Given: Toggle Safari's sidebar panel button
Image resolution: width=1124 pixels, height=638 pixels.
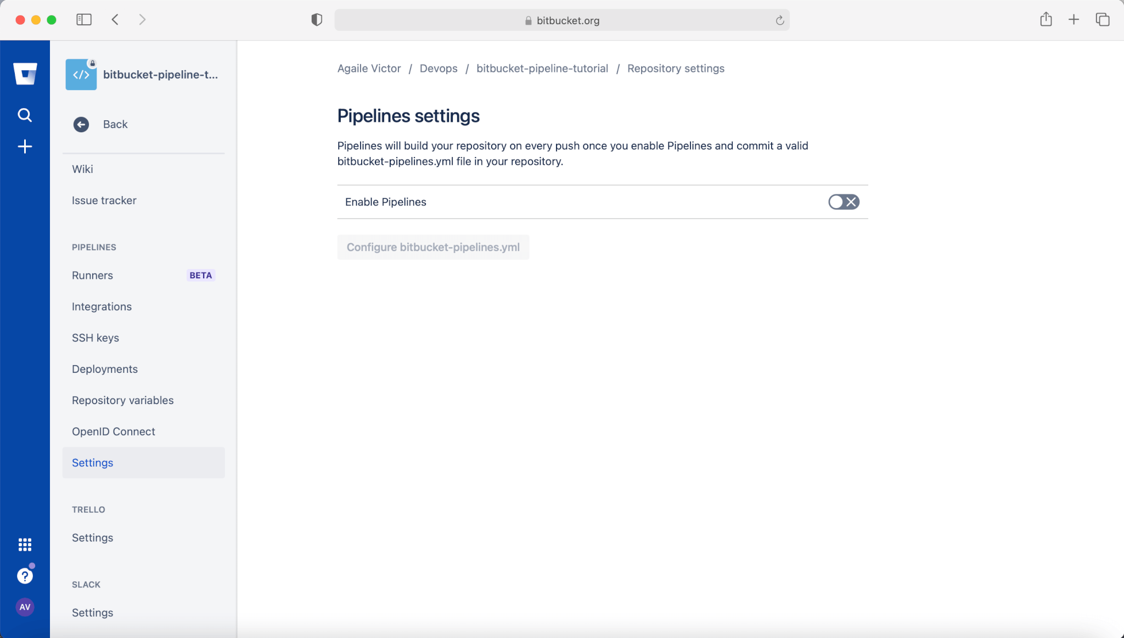Looking at the screenshot, I should point(84,20).
